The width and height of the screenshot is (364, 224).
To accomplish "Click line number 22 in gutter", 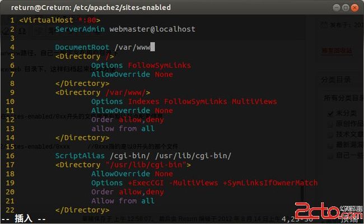I will pyautogui.click(x=10, y=210).
